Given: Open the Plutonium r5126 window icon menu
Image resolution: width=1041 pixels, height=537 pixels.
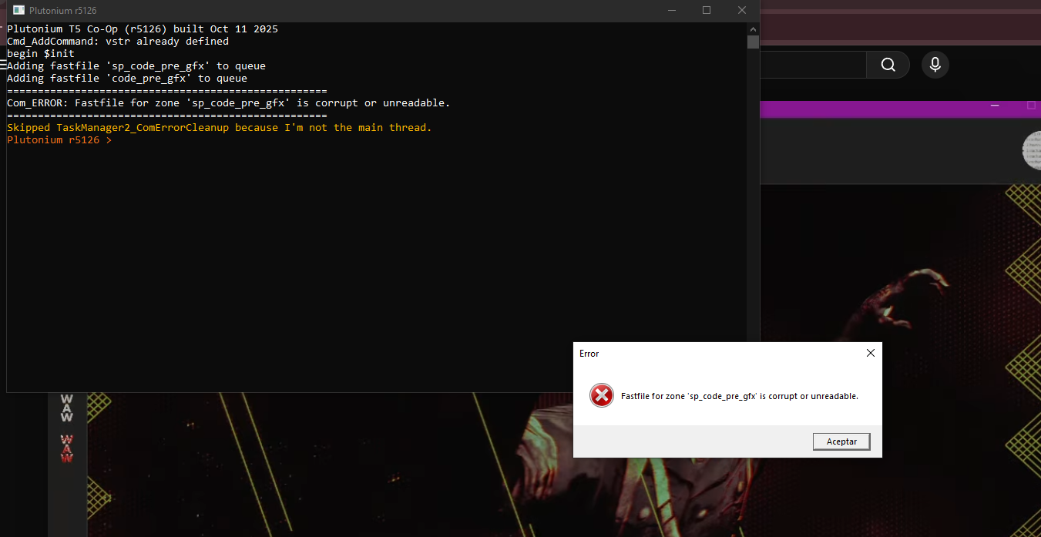Looking at the screenshot, I should [x=18, y=11].
